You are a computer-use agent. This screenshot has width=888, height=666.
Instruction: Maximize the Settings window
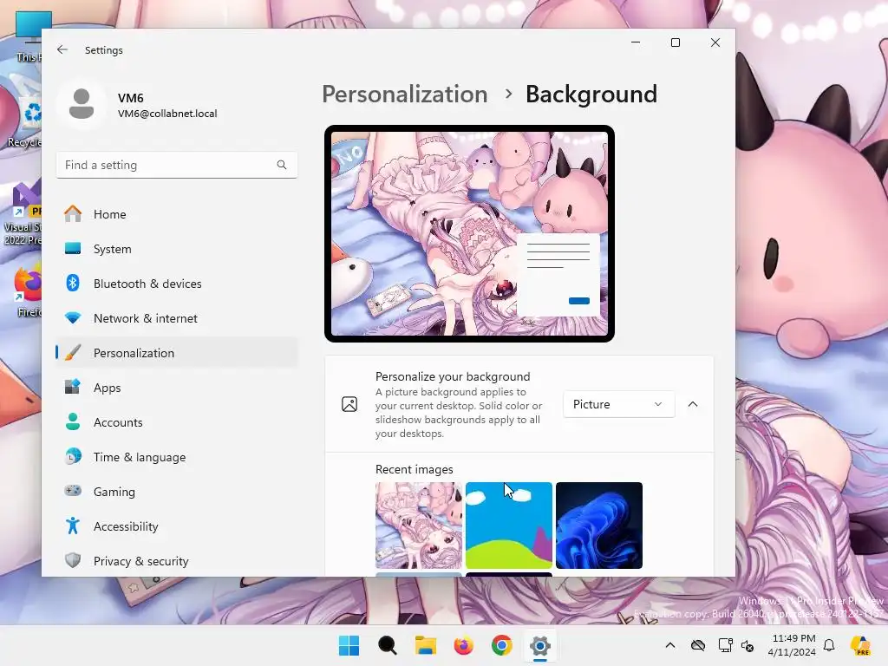point(675,42)
